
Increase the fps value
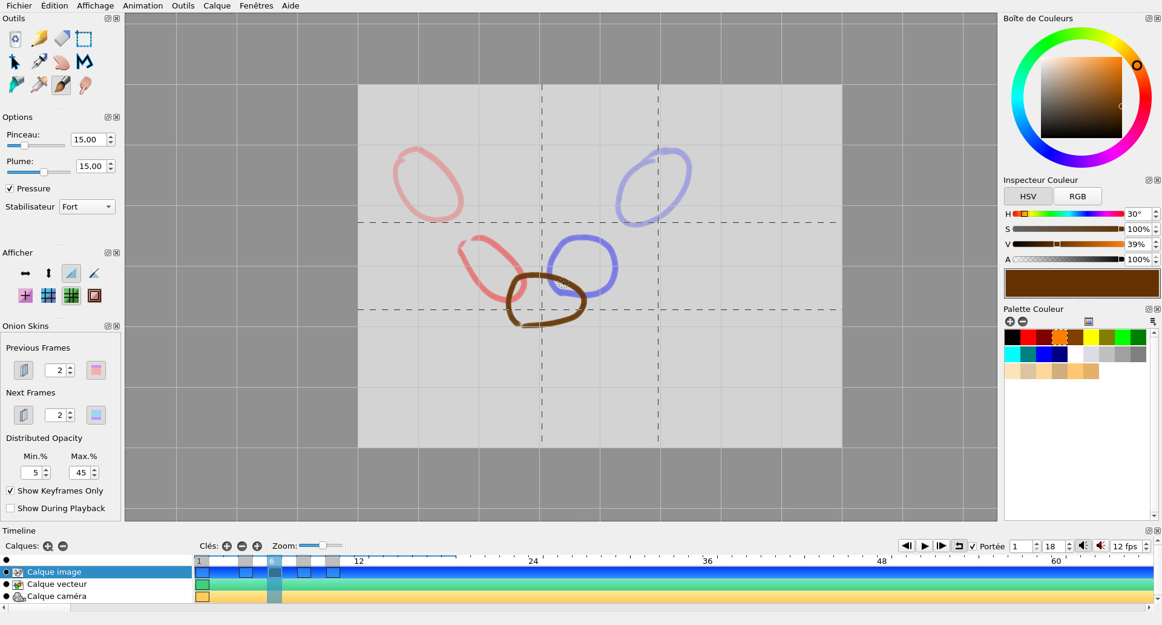click(1146, 543)
